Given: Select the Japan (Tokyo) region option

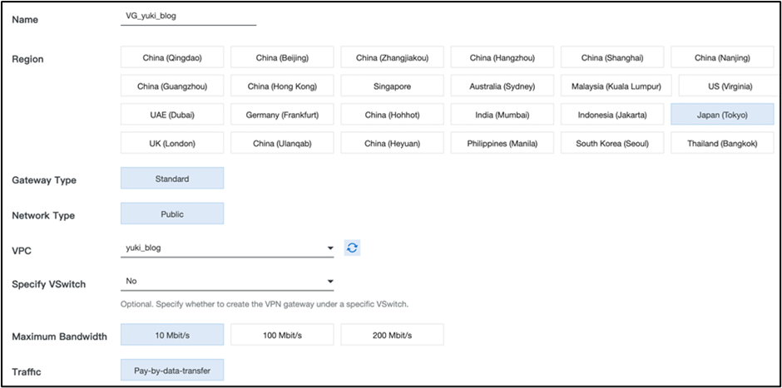Looking at the screenshot, I should (x=721, y=115).
